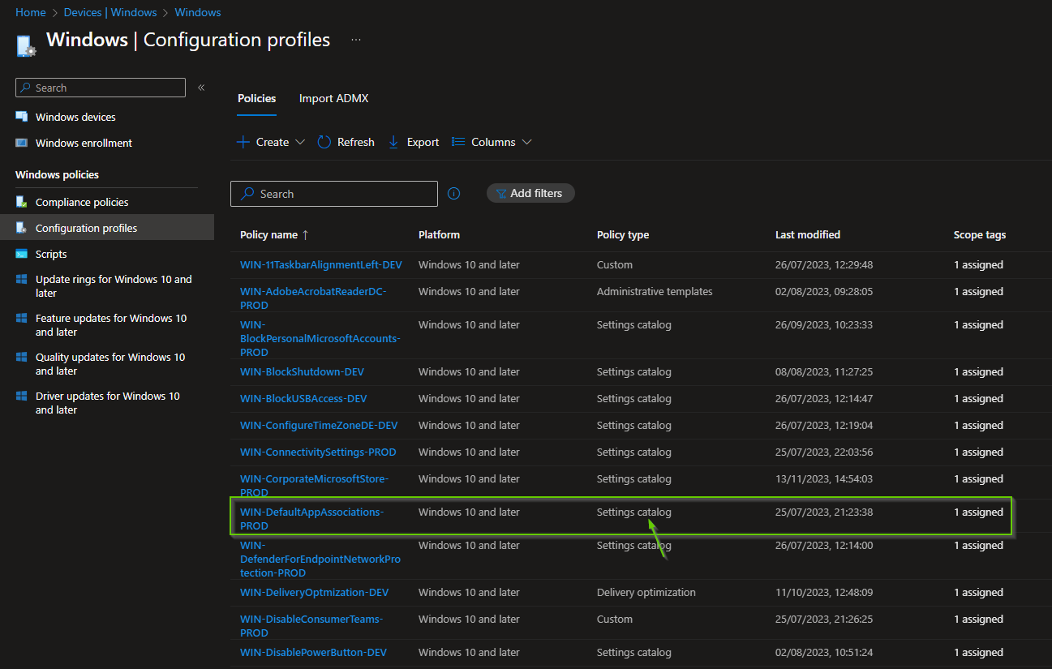Export the policy list

pos(414,142)
